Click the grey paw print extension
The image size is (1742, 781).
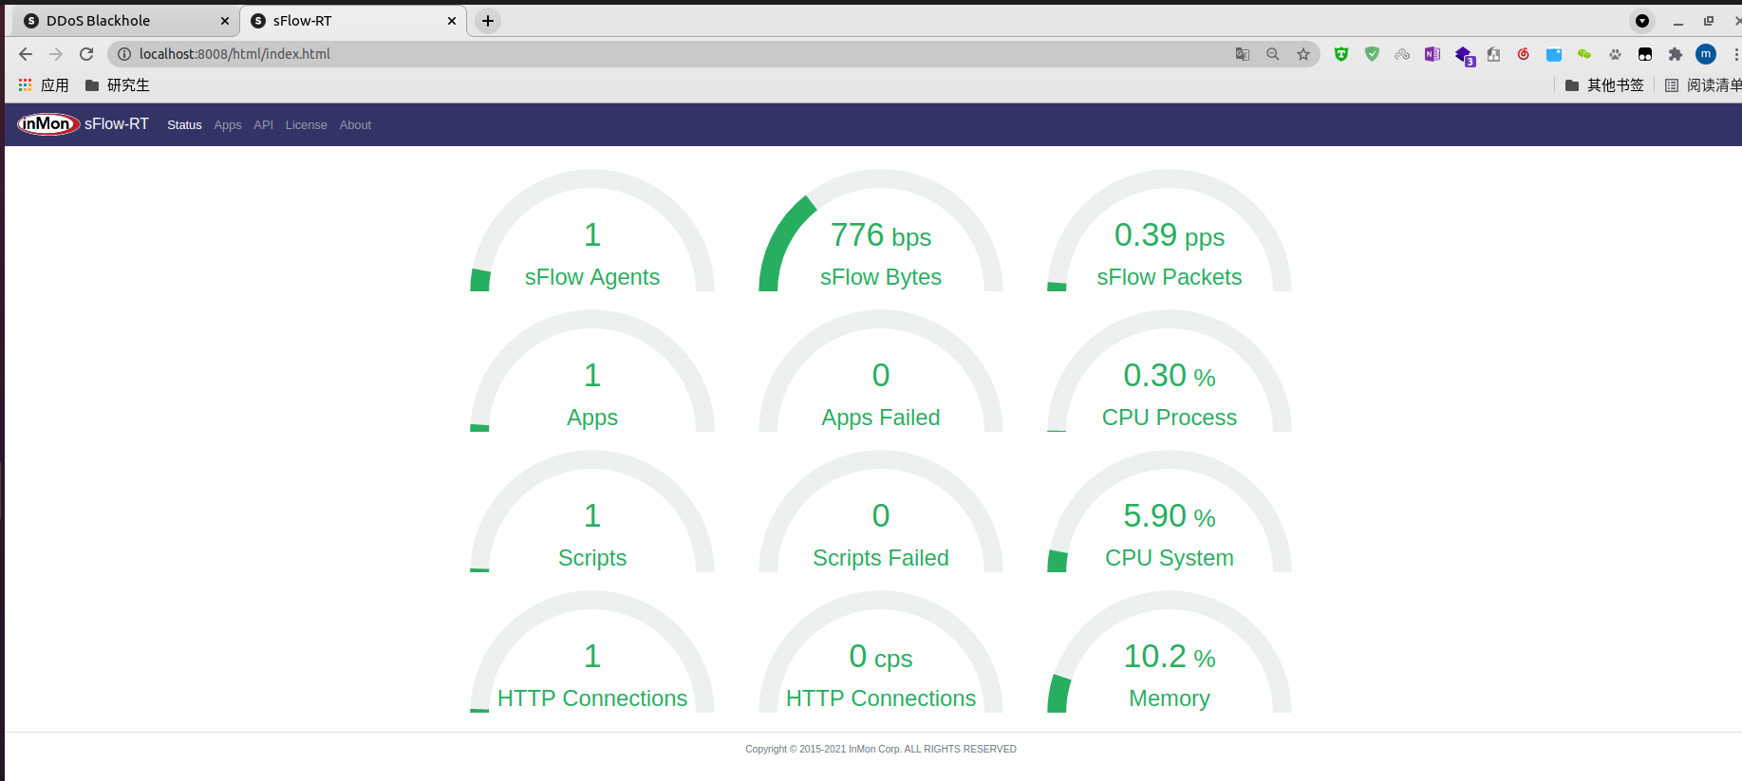pyautogui.click(x=1615, y=54)
